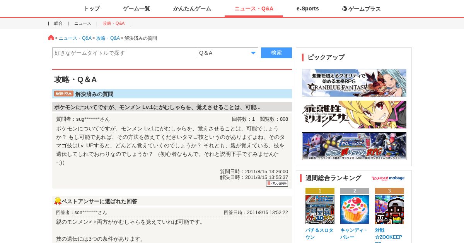Click the rank 3 bronze badge

(389, 191)
